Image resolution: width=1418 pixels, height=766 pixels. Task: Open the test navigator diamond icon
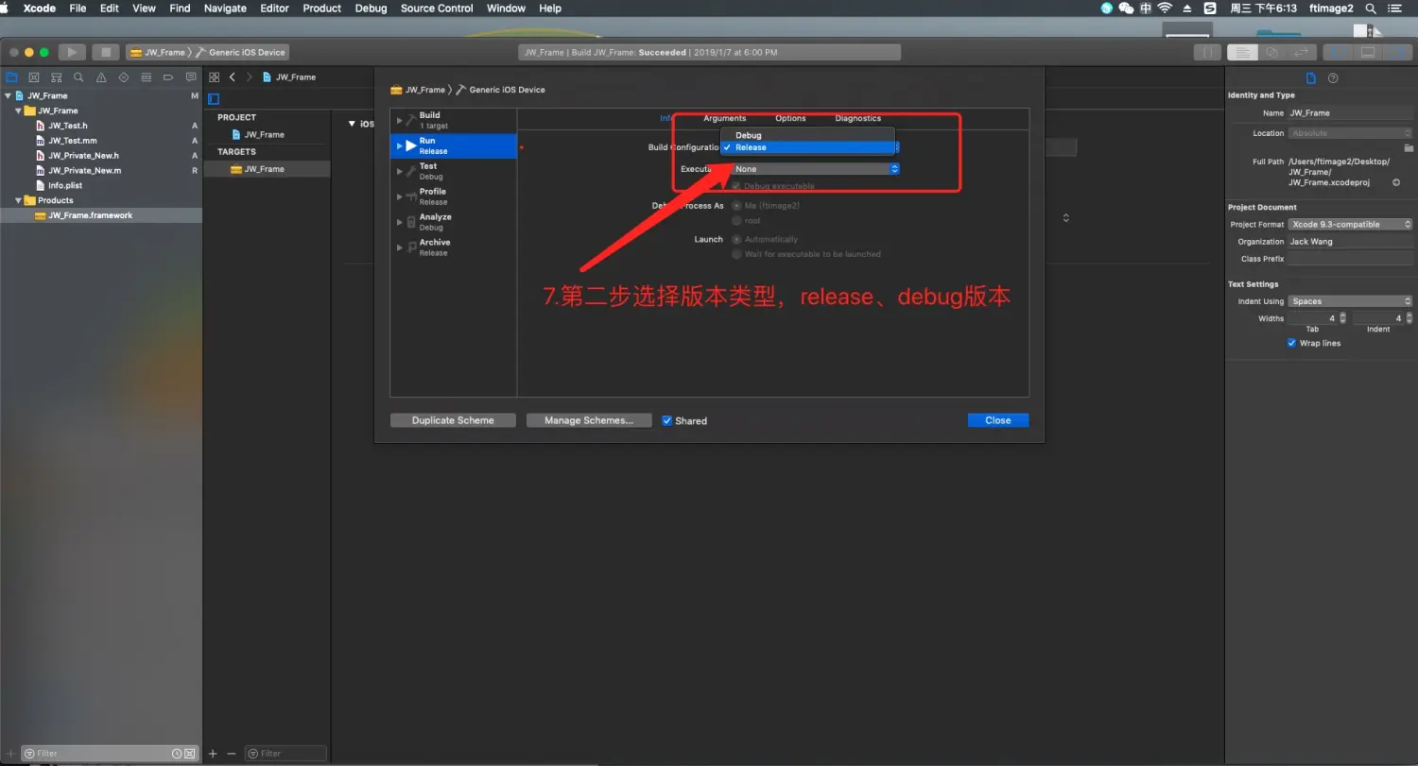point(124,77)
